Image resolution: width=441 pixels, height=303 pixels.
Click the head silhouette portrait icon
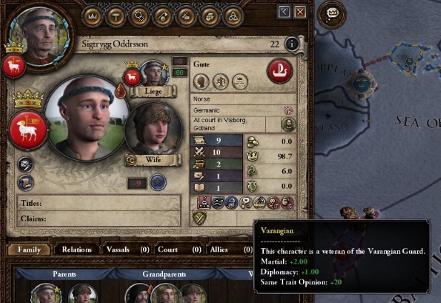click(x=201, y=81)
